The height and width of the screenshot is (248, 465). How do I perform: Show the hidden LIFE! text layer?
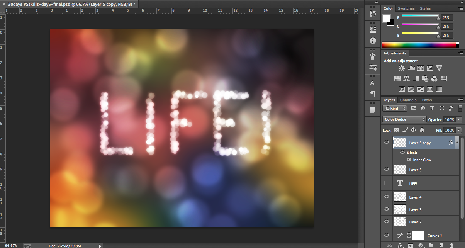(x=387, y=183)
